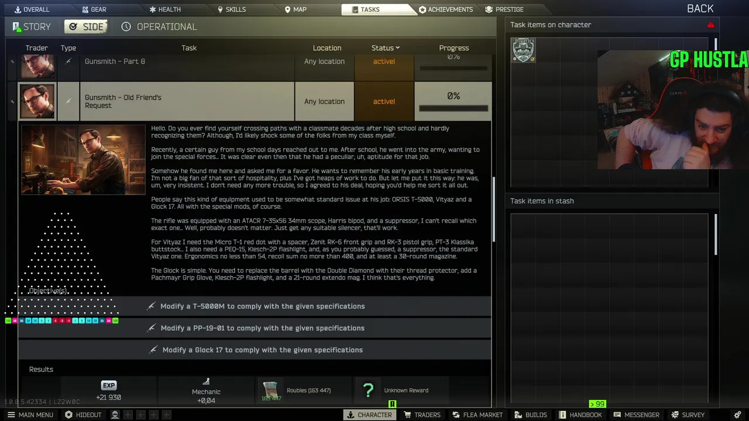Click the player avatar icon in bottom bar

pyautogui.click(x=115, y=415)
